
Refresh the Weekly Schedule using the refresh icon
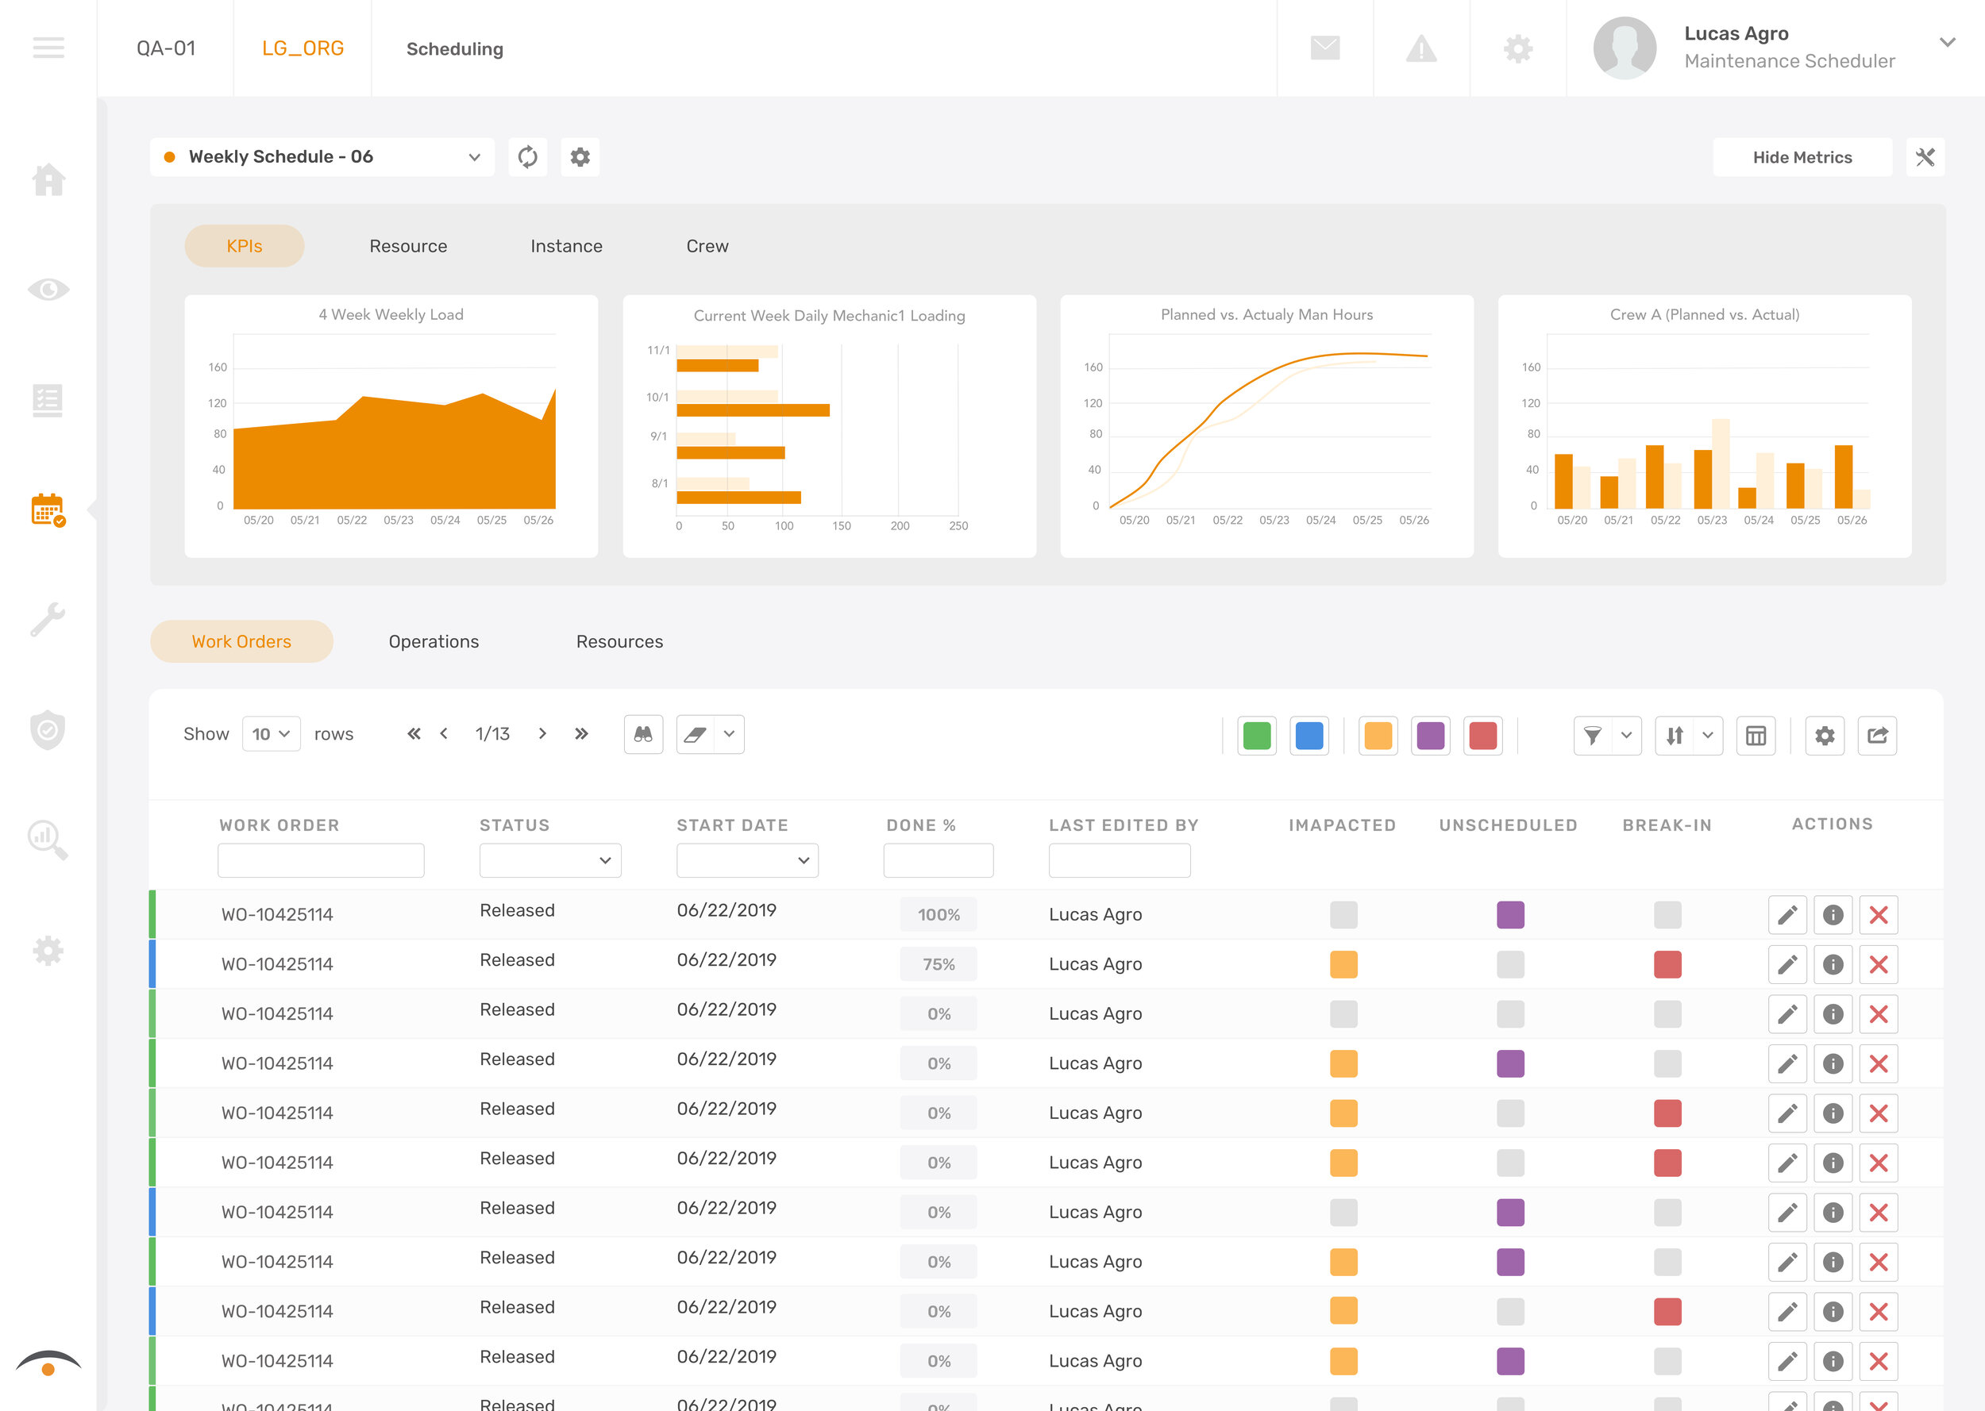[528, 156]
